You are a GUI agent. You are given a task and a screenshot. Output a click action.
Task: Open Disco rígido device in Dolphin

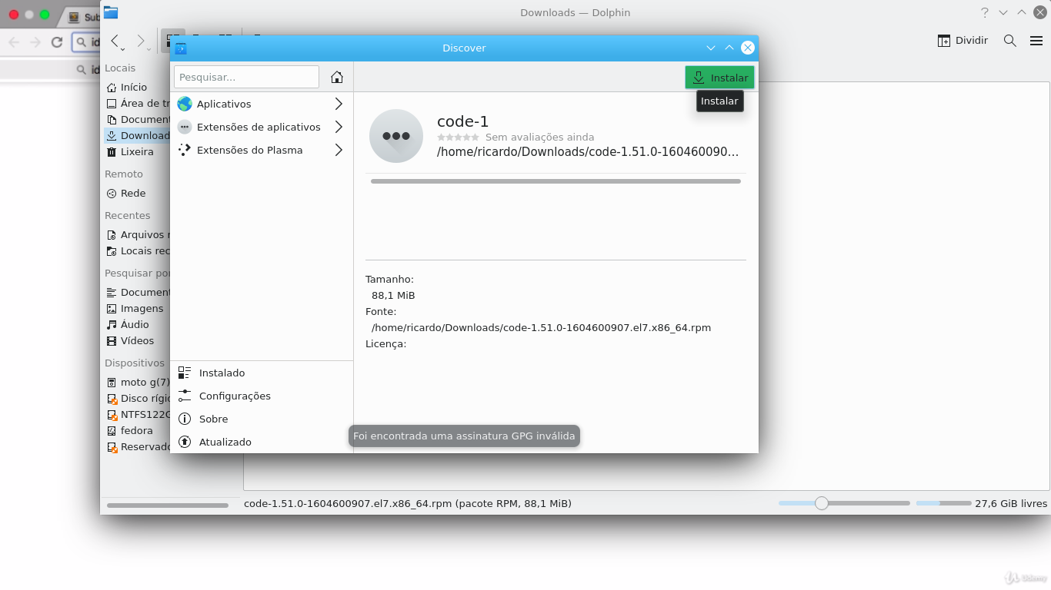tap(137, 398)
